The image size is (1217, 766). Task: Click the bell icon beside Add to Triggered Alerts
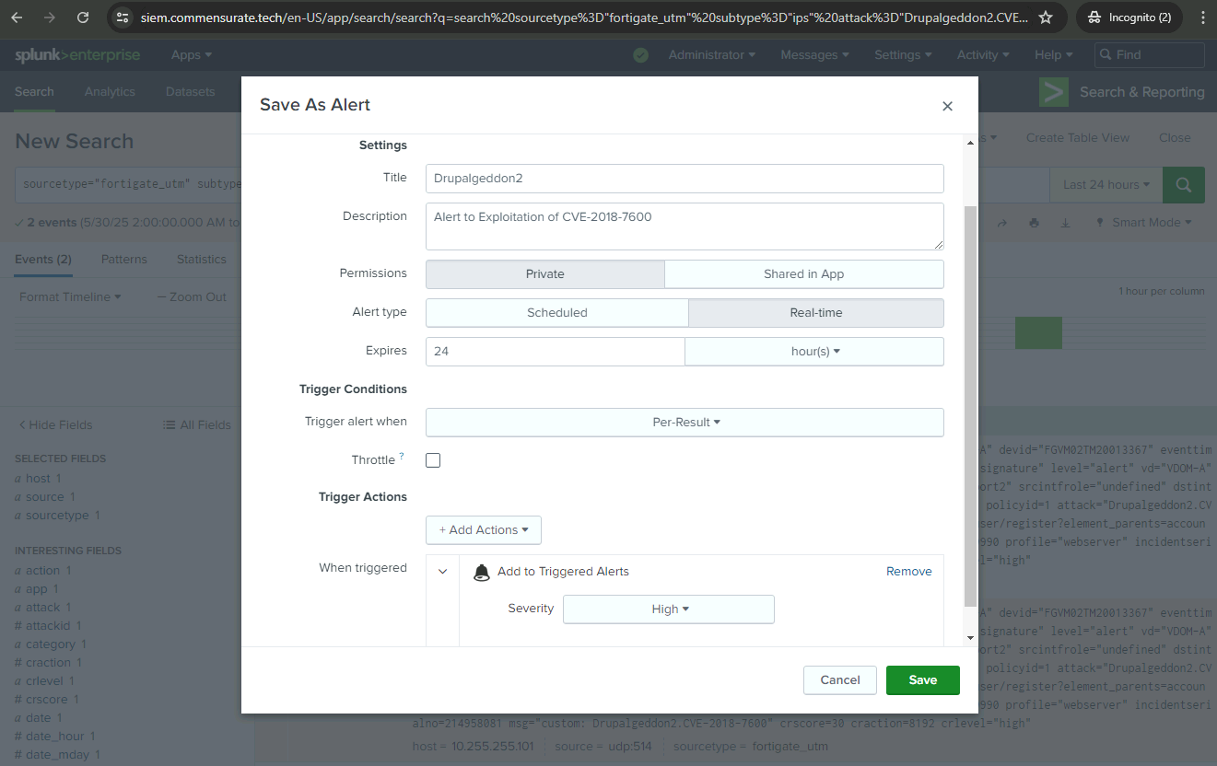tap(481, 572)
